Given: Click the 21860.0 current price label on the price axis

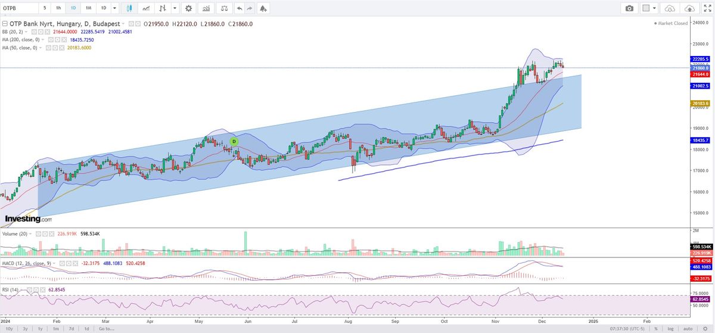Looking at the screenshot, I should 700,68.
